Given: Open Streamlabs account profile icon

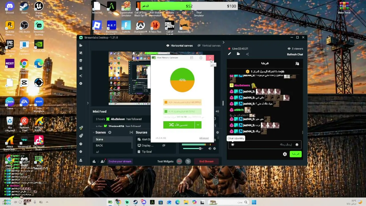Looking at the screenshot, I should [81, 161].
